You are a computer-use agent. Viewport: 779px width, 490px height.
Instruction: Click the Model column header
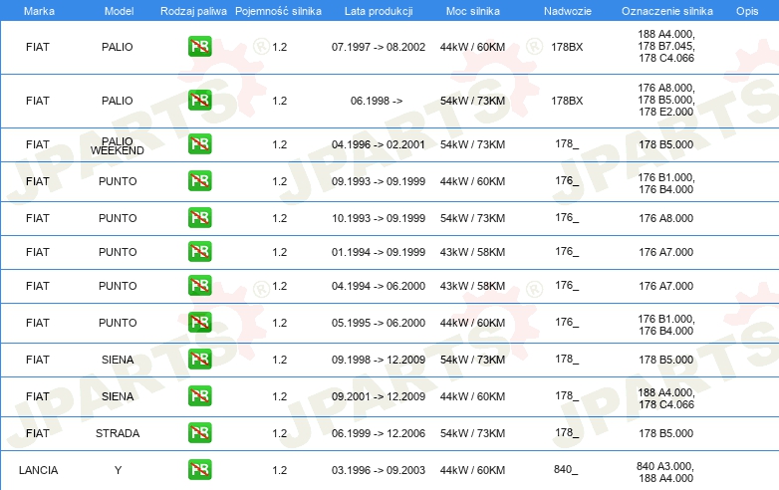click(x=119, y=11)
